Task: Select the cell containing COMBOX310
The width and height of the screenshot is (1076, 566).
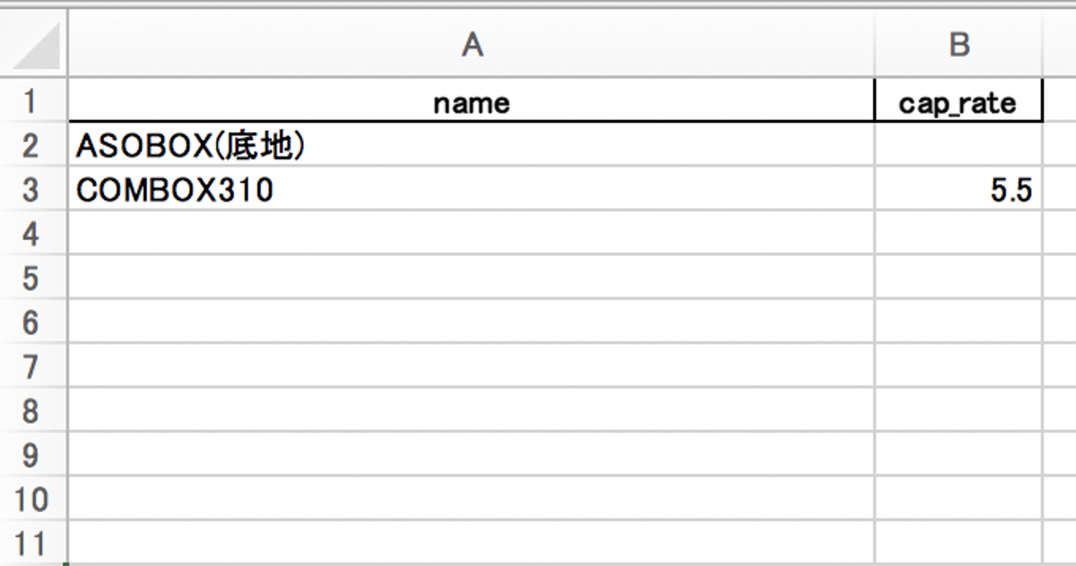Action: pyautogui.click(x=471, y=190)
